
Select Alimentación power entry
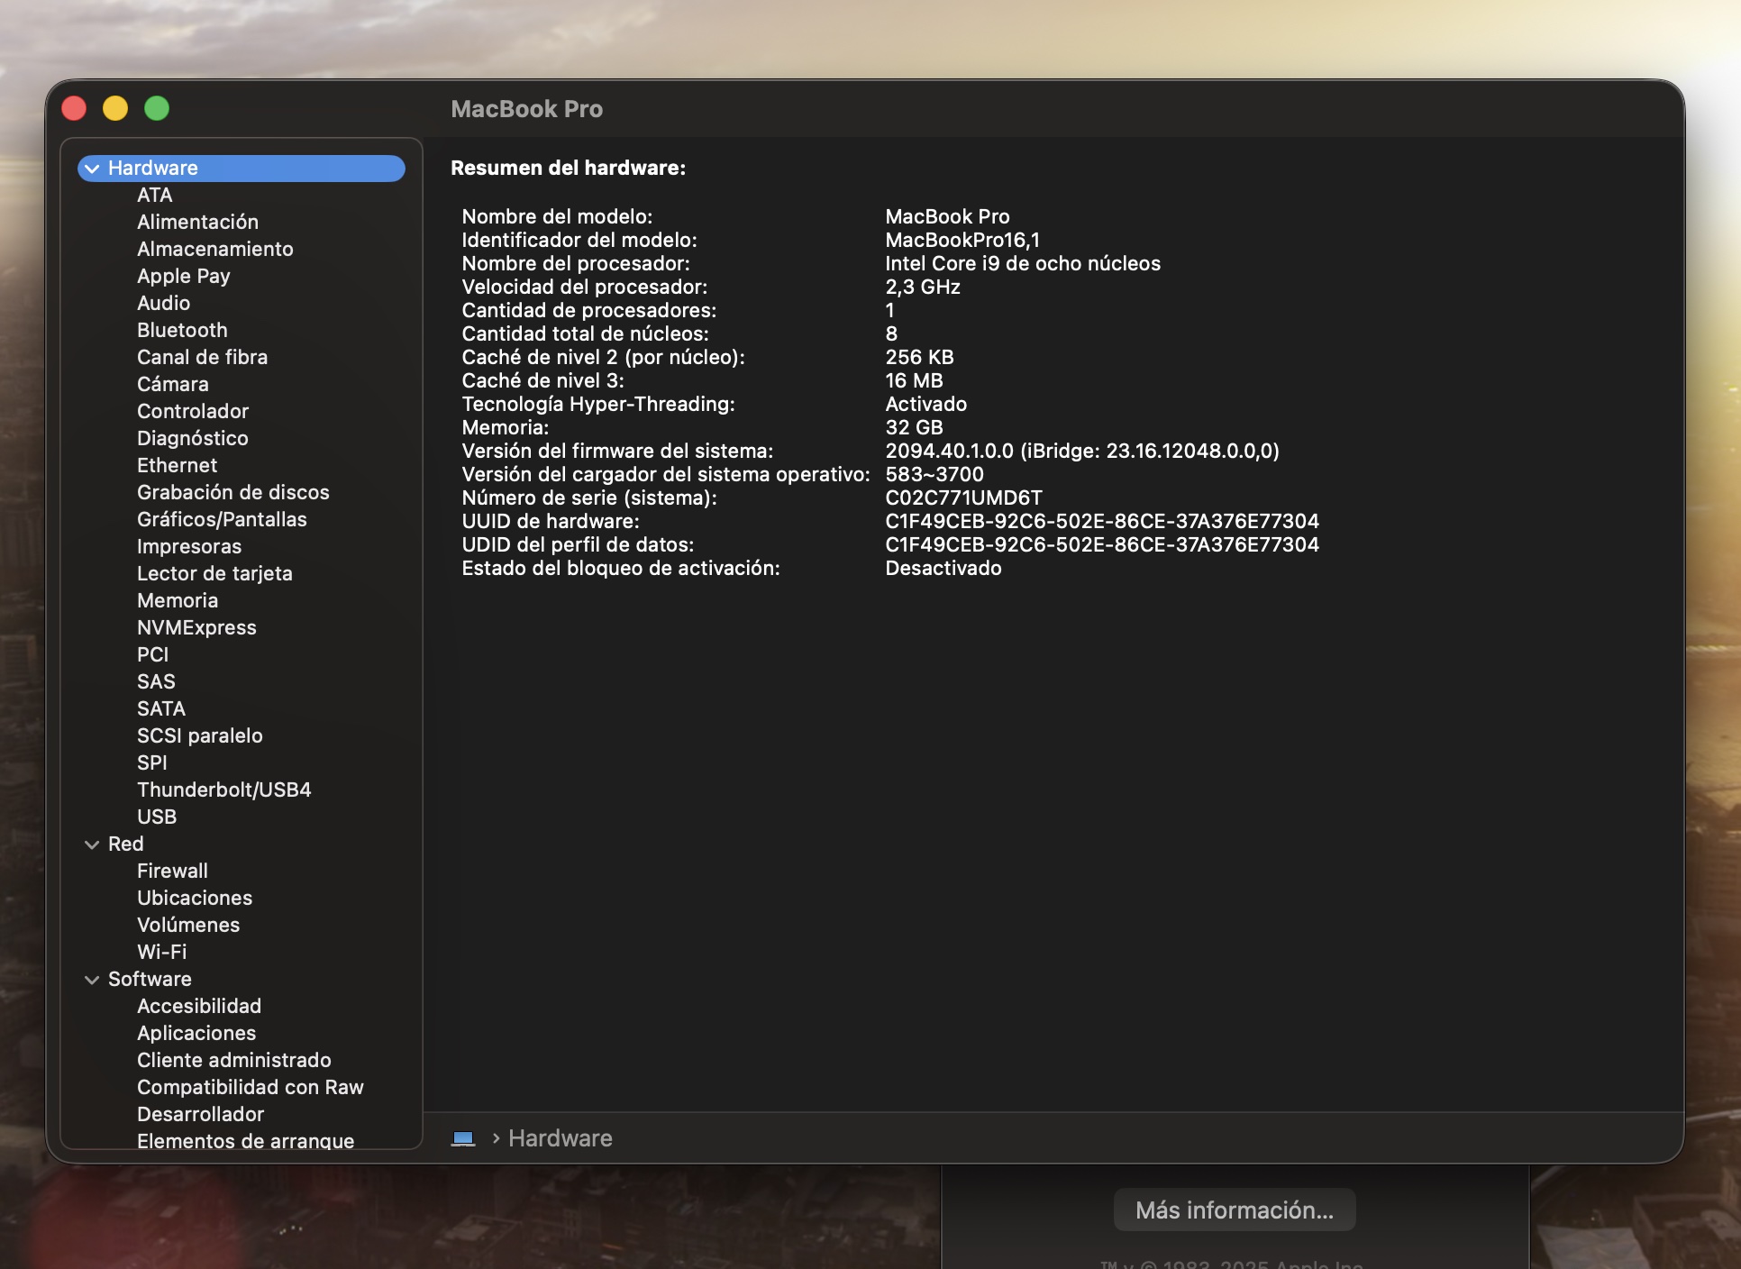(x=197, y=222)
